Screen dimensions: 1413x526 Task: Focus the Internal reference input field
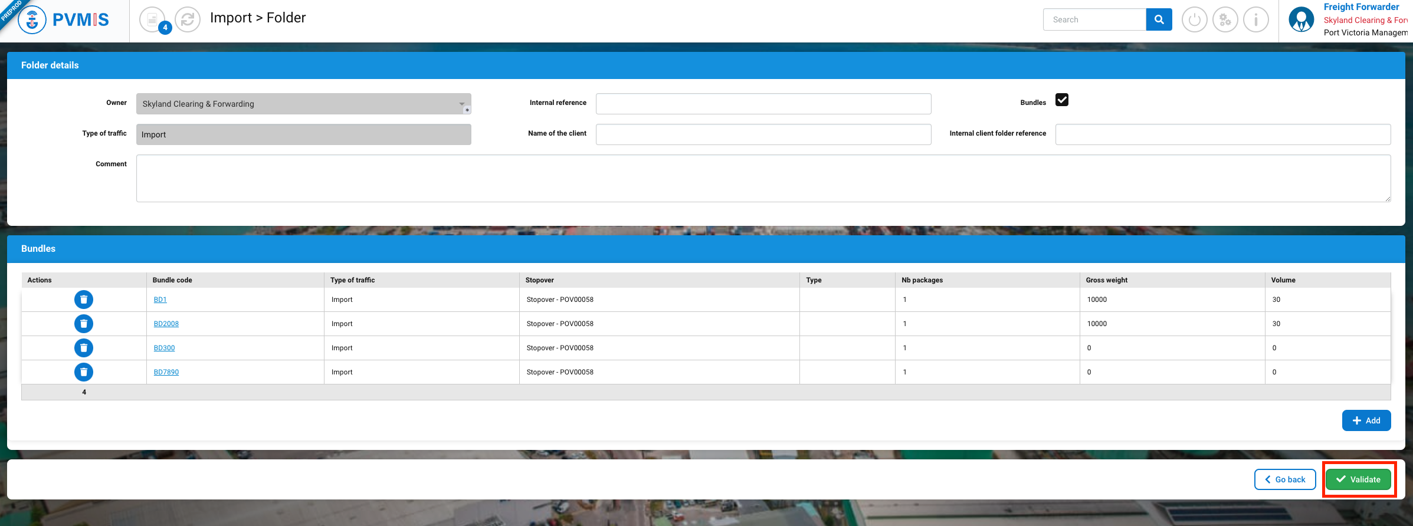click(x=763, y=104)
